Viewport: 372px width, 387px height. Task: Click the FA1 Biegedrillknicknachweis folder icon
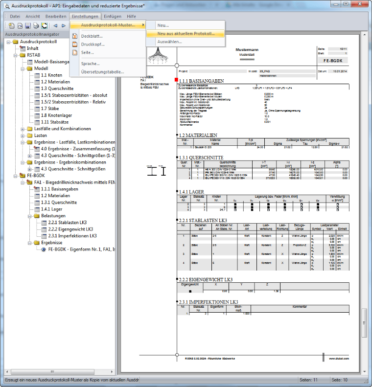coord(30,182)
